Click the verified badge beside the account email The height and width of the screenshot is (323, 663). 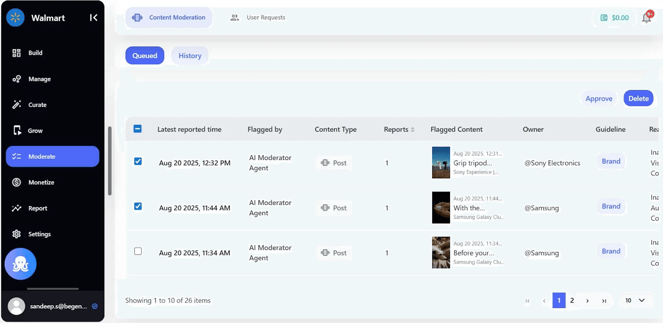[95, 306]
